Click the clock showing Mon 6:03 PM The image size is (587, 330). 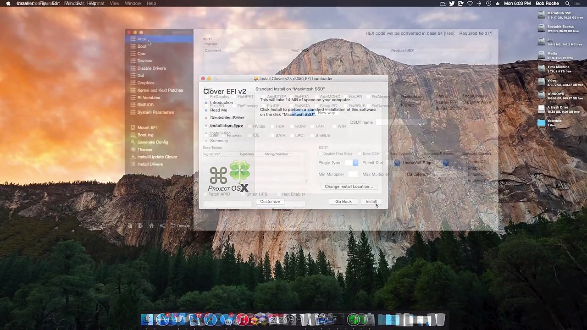tap(517, 3)
